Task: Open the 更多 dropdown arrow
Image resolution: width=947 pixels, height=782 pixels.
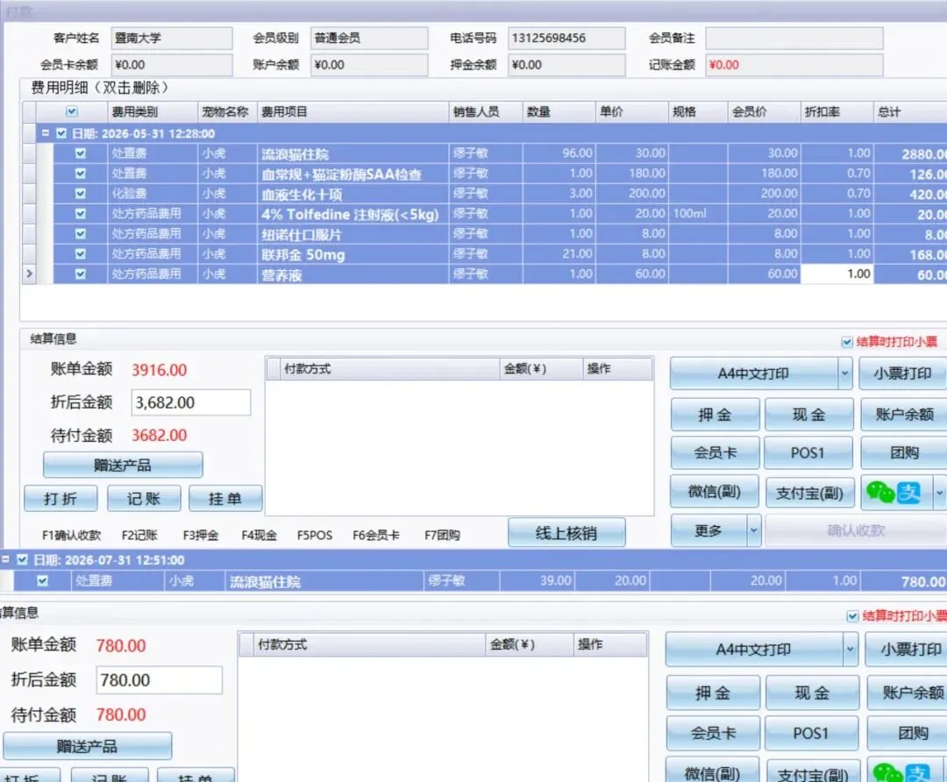Action: coord(754,530)
